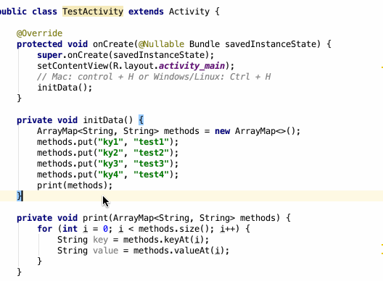This screenshot has width=383, height=281.
Task: Click the initData method declaration name
Action: (x=103, y=120)
